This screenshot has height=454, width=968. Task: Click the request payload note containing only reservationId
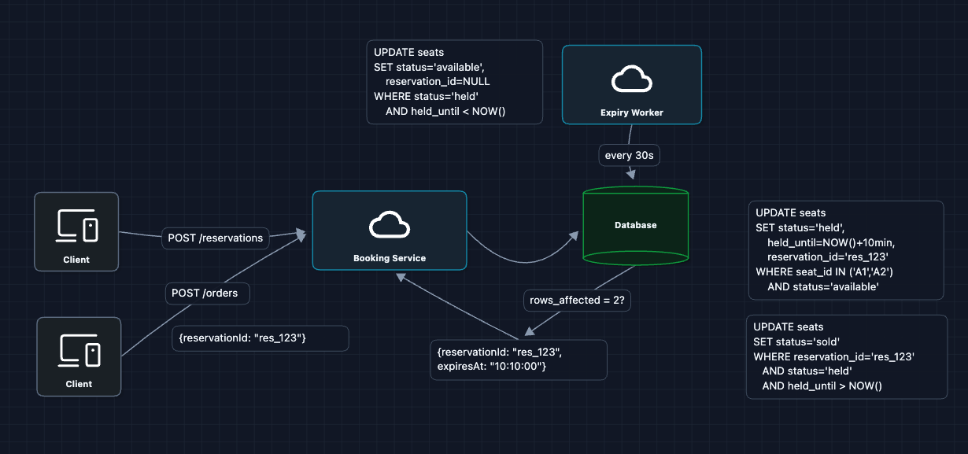tap(260, 338)
